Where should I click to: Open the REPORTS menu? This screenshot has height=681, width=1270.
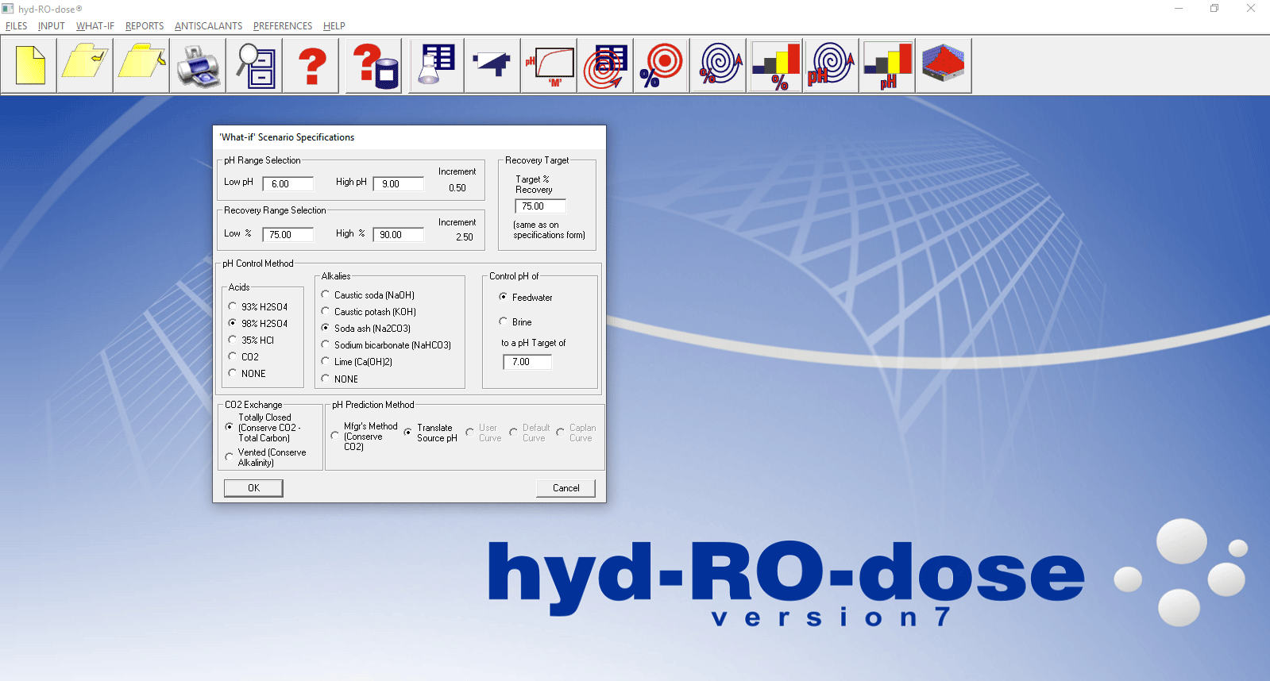[145, 26]
